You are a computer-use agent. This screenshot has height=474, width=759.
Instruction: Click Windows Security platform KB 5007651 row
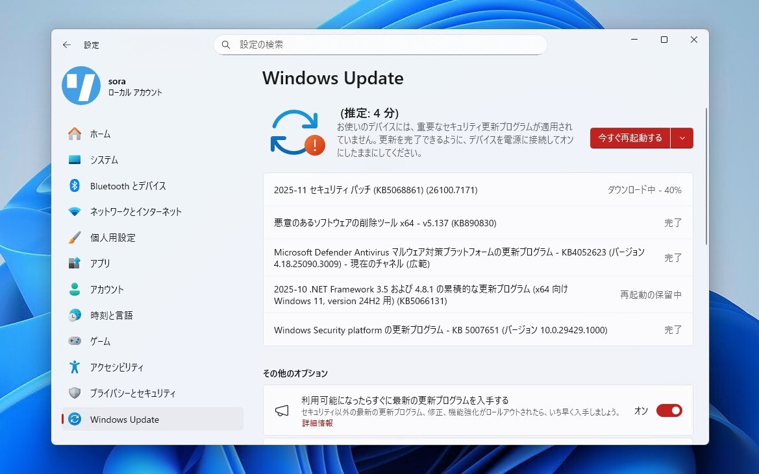click(x=478, y=329)
